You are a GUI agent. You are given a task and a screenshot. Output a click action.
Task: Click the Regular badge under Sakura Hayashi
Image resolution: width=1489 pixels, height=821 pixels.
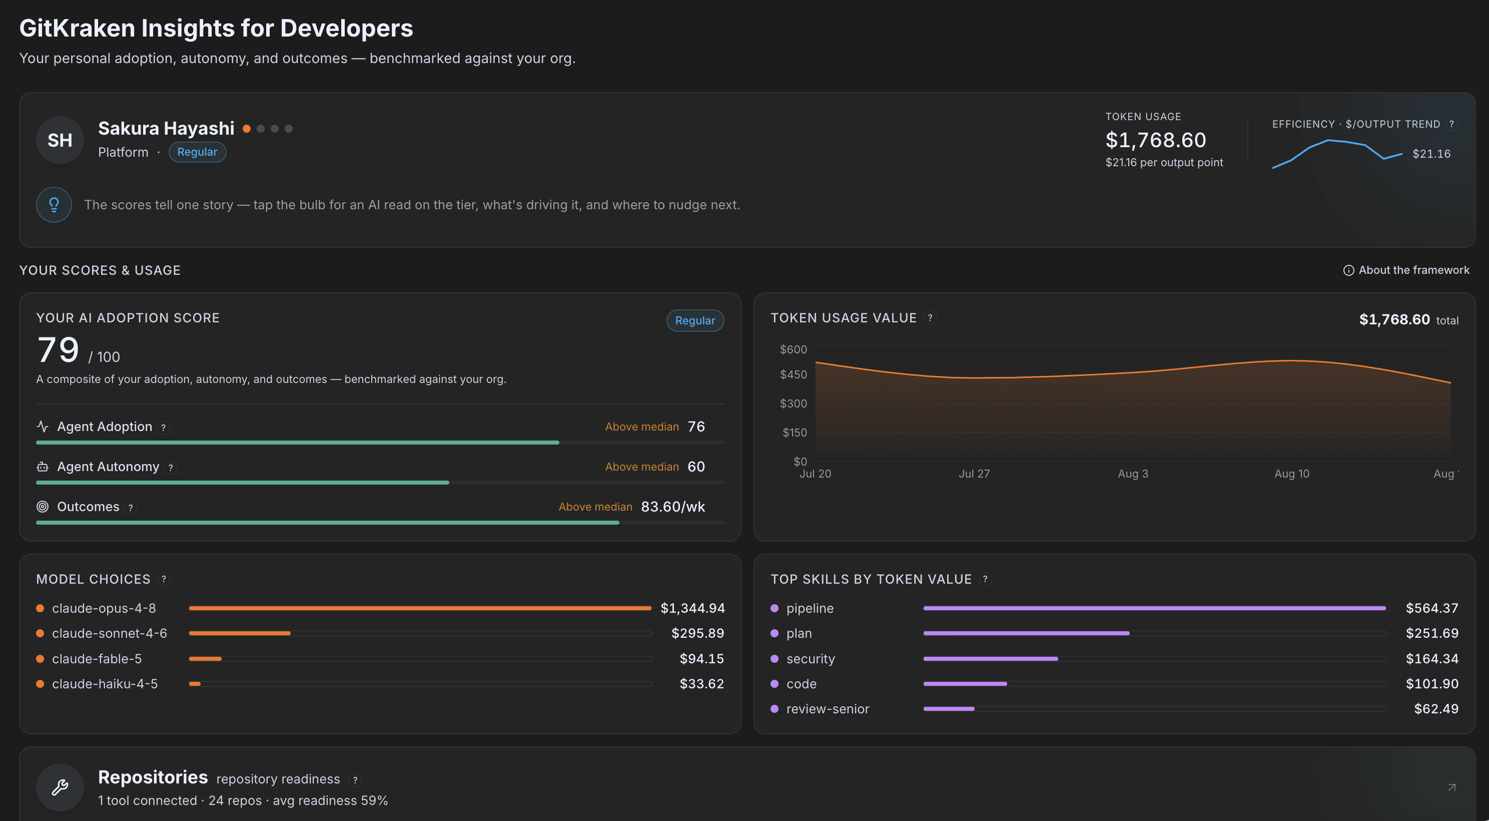click(x=197, y=152)
